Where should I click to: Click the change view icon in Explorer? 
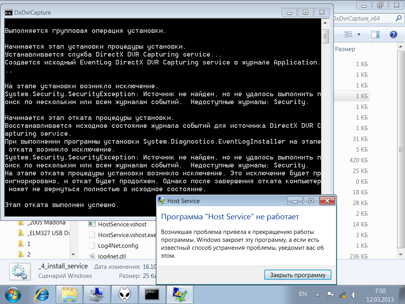tap(348, 34)
